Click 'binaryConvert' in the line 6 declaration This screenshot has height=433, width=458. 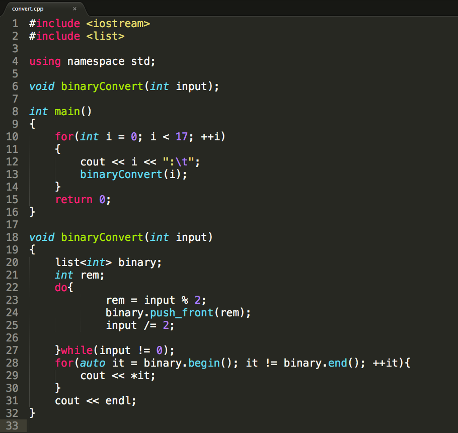click(x=102, y=86)
